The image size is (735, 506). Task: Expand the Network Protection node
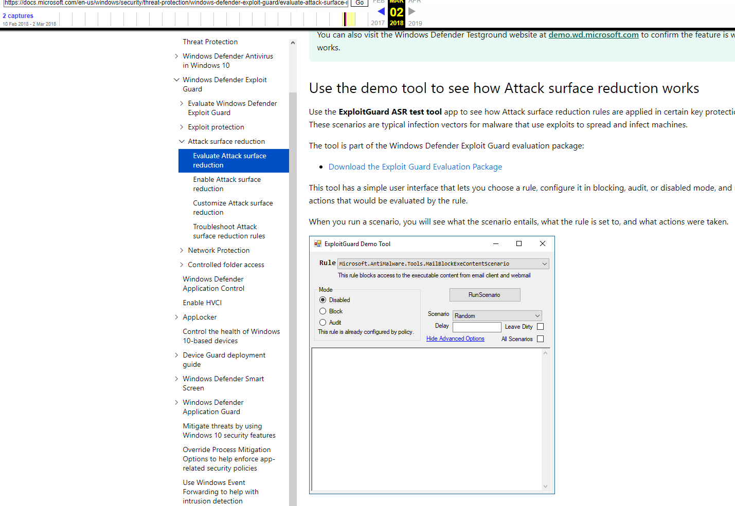182,250
